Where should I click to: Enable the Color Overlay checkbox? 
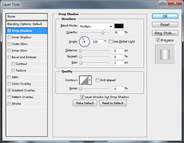tap(9, 84)
